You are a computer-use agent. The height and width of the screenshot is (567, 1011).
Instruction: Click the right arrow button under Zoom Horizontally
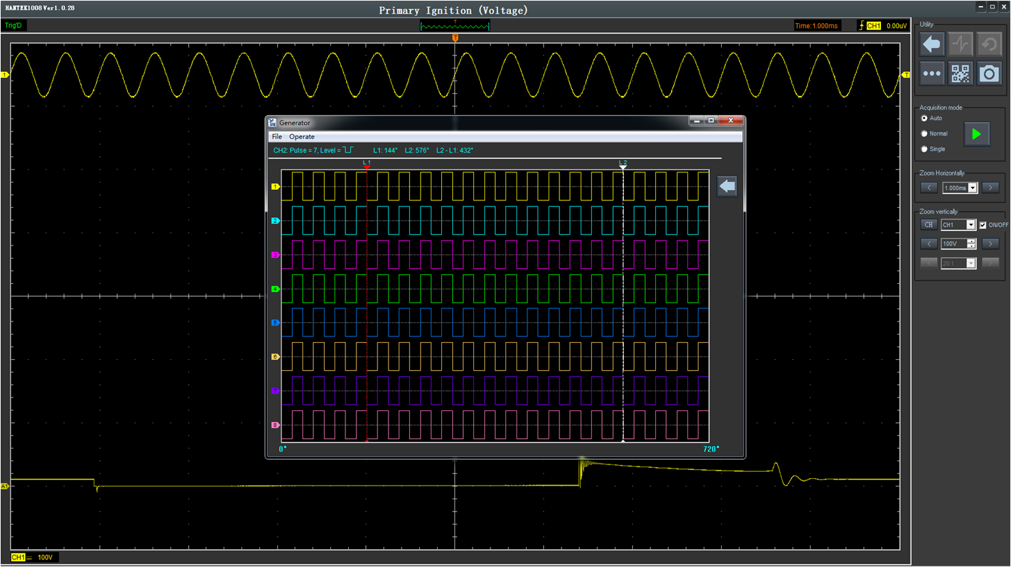990,188
